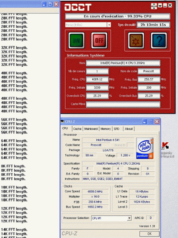Viewport: 178px width, 238px height.
Task: Click the CPU #1 selection field
Action: point(109,218)
